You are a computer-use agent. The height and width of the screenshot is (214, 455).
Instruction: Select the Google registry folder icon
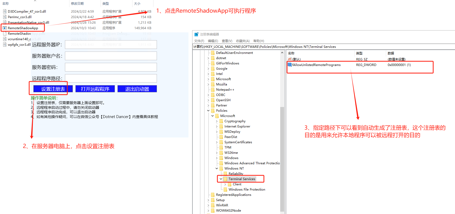(213, 69)
